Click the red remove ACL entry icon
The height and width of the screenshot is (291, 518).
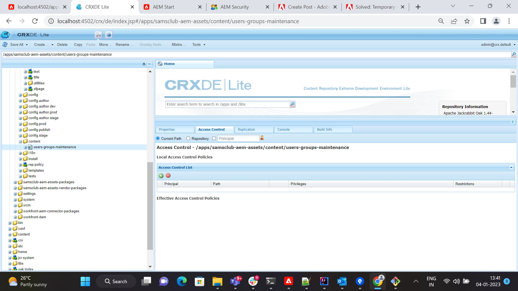click(x=168, y=176)
